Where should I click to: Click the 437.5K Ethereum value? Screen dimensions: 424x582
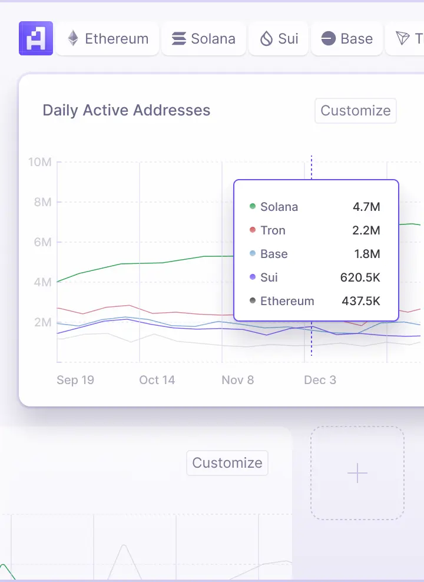pos(361,301)
